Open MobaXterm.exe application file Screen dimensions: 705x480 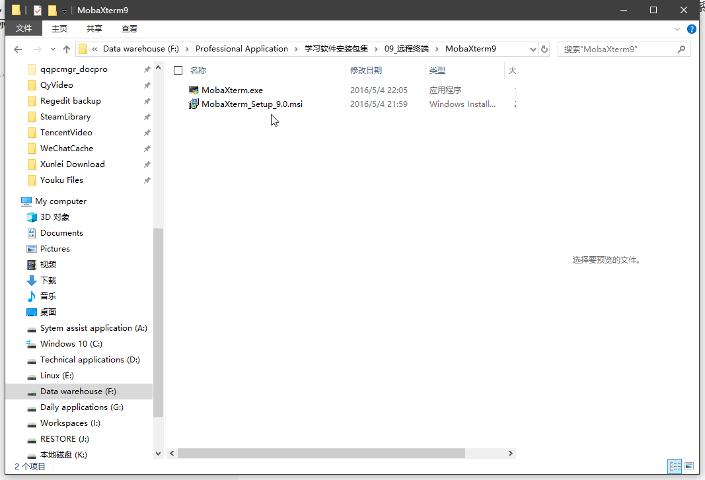click(232, 90)
